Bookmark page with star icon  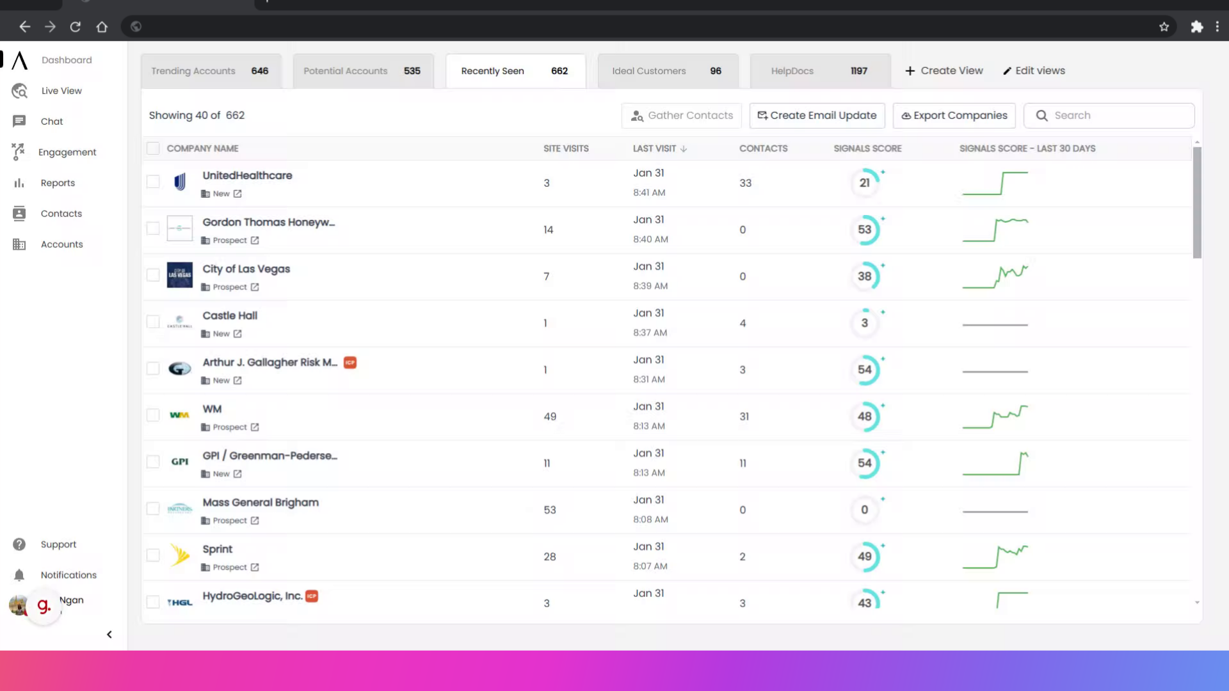[1164, 27]
